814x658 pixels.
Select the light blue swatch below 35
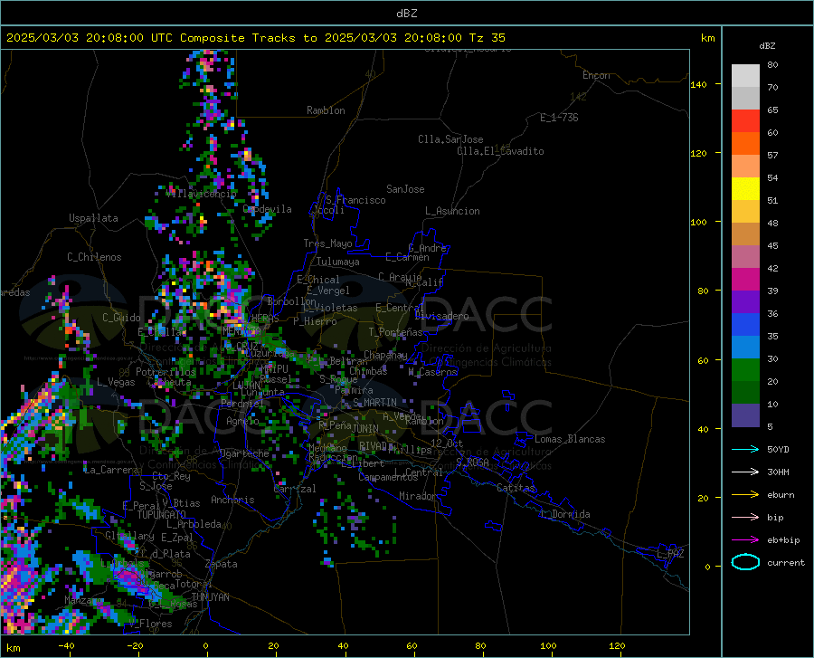745,348
